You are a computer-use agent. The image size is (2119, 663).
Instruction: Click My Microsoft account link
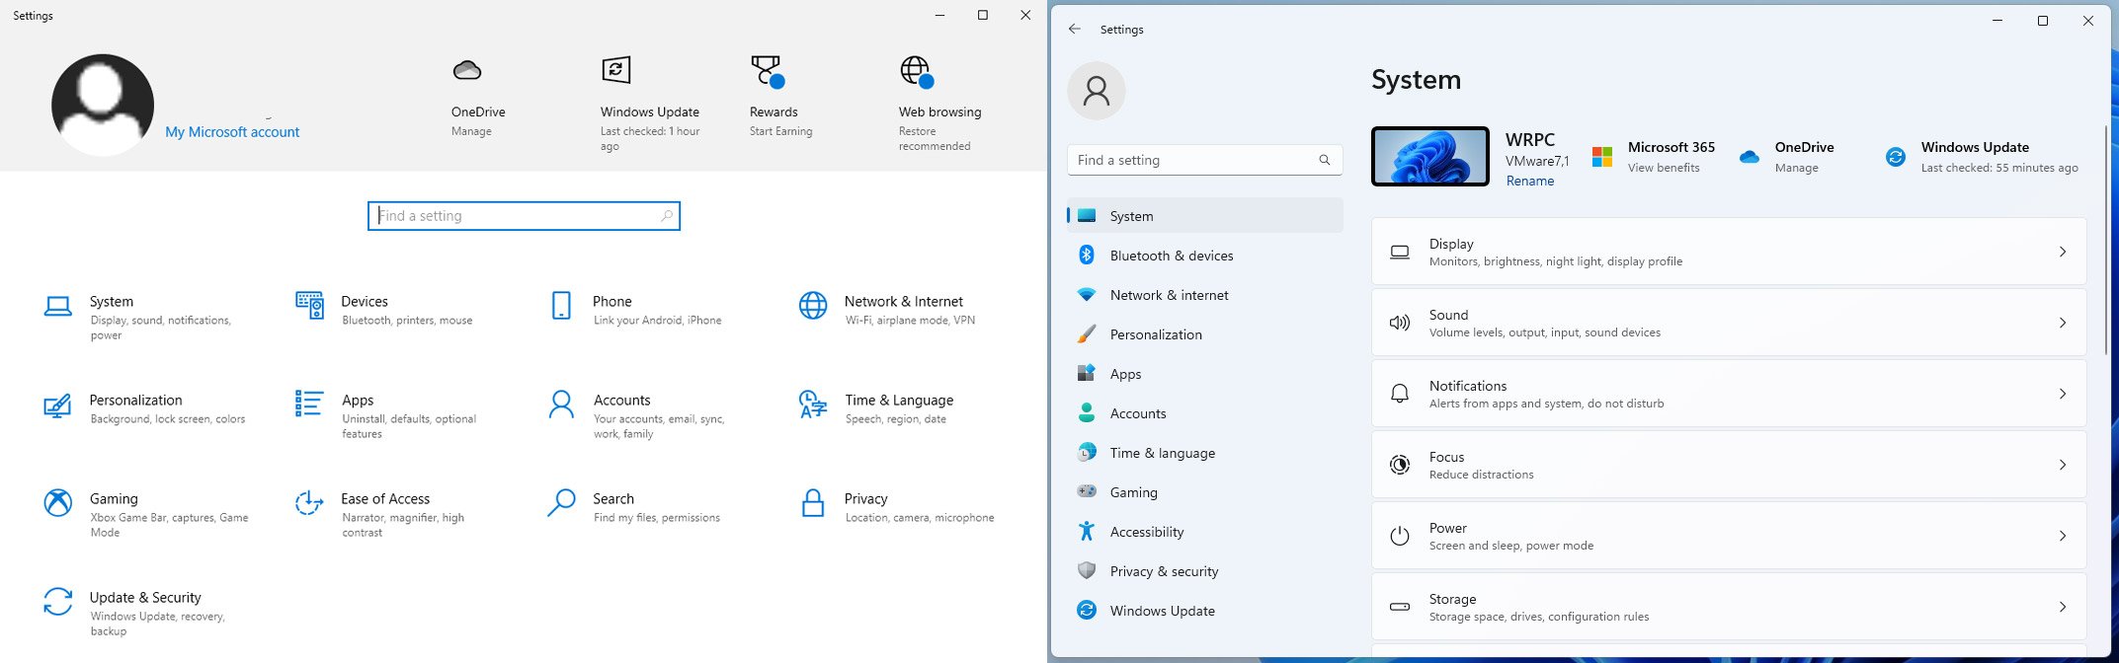(232, 132)
